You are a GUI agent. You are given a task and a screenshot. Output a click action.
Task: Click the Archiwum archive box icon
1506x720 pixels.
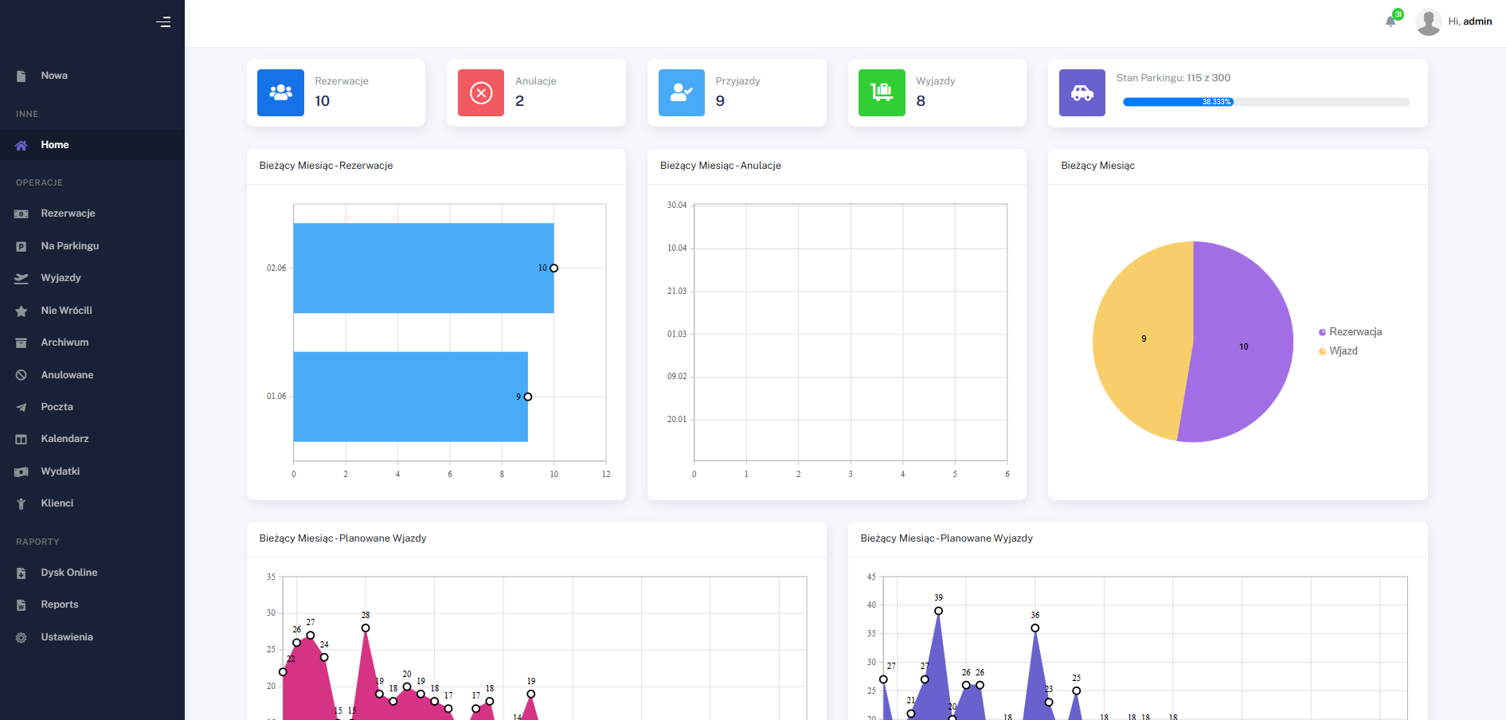(22, 342)
